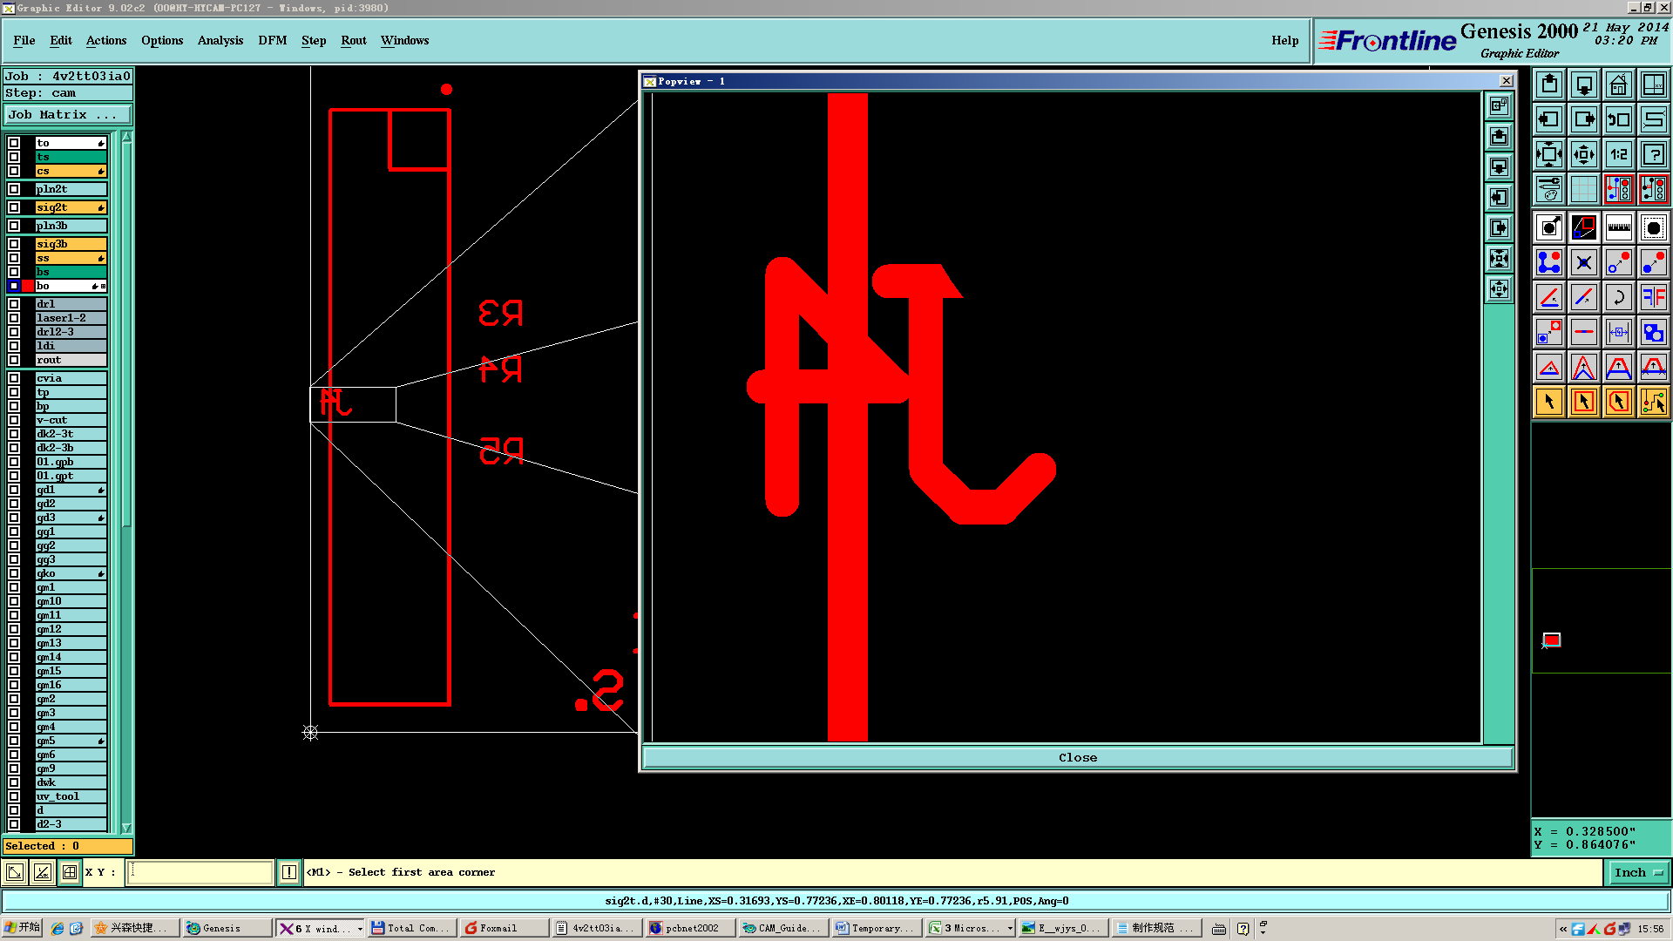
Task: Open the Inch units dropdown
Action: 1637,872
